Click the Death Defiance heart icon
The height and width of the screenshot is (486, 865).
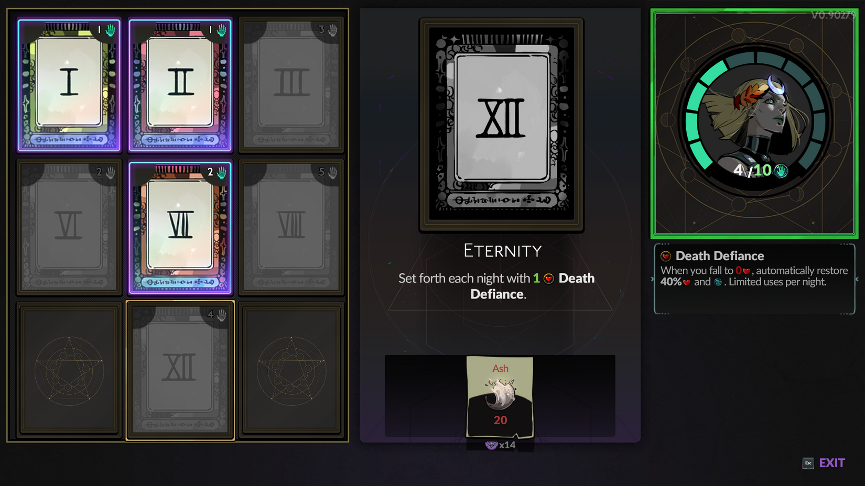[x=666, y=256]
